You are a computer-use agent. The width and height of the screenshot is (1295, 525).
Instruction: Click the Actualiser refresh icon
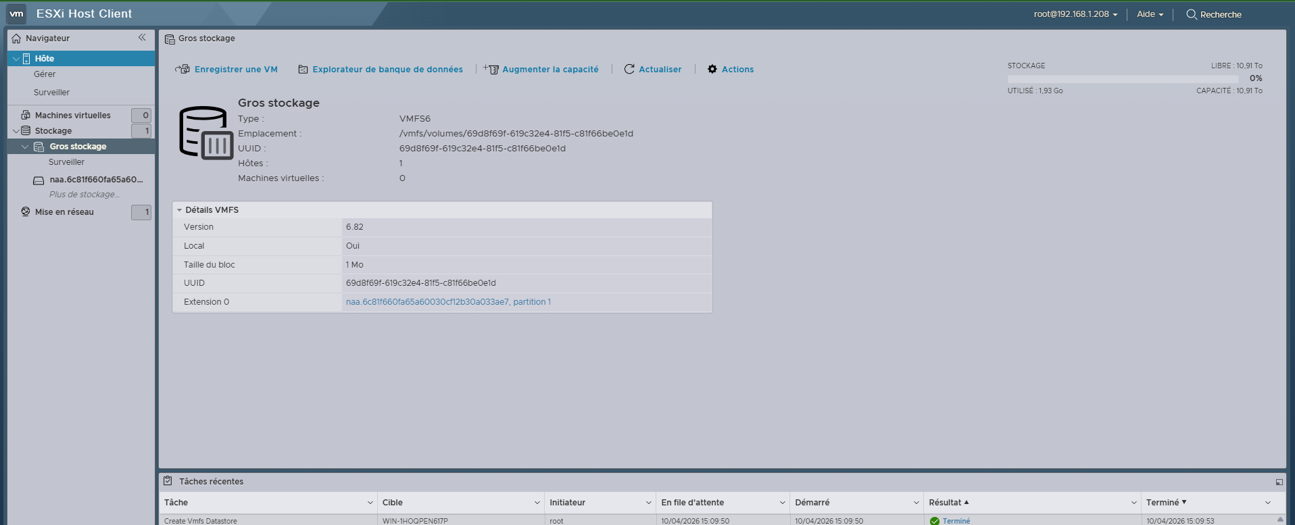pos(629,70)
